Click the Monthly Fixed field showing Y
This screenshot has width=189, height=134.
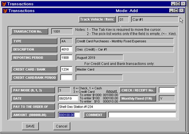[167, 98]
